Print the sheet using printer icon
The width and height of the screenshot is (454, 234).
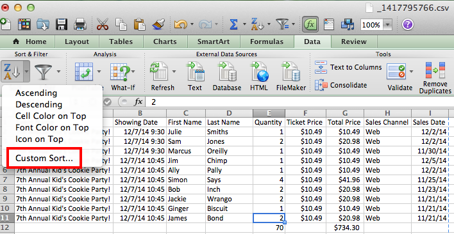click(80, 24)
